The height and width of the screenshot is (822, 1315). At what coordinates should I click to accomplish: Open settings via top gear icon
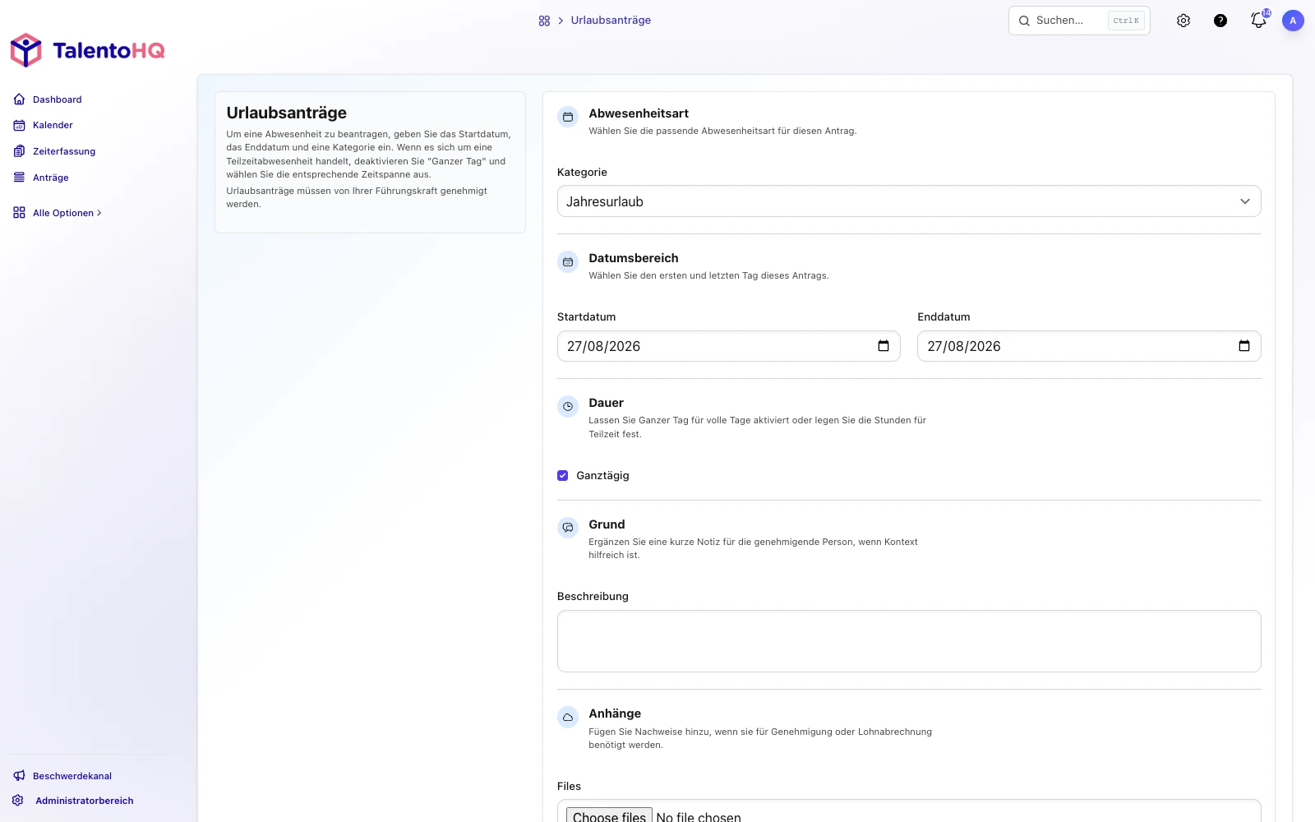coord(1183,21)
